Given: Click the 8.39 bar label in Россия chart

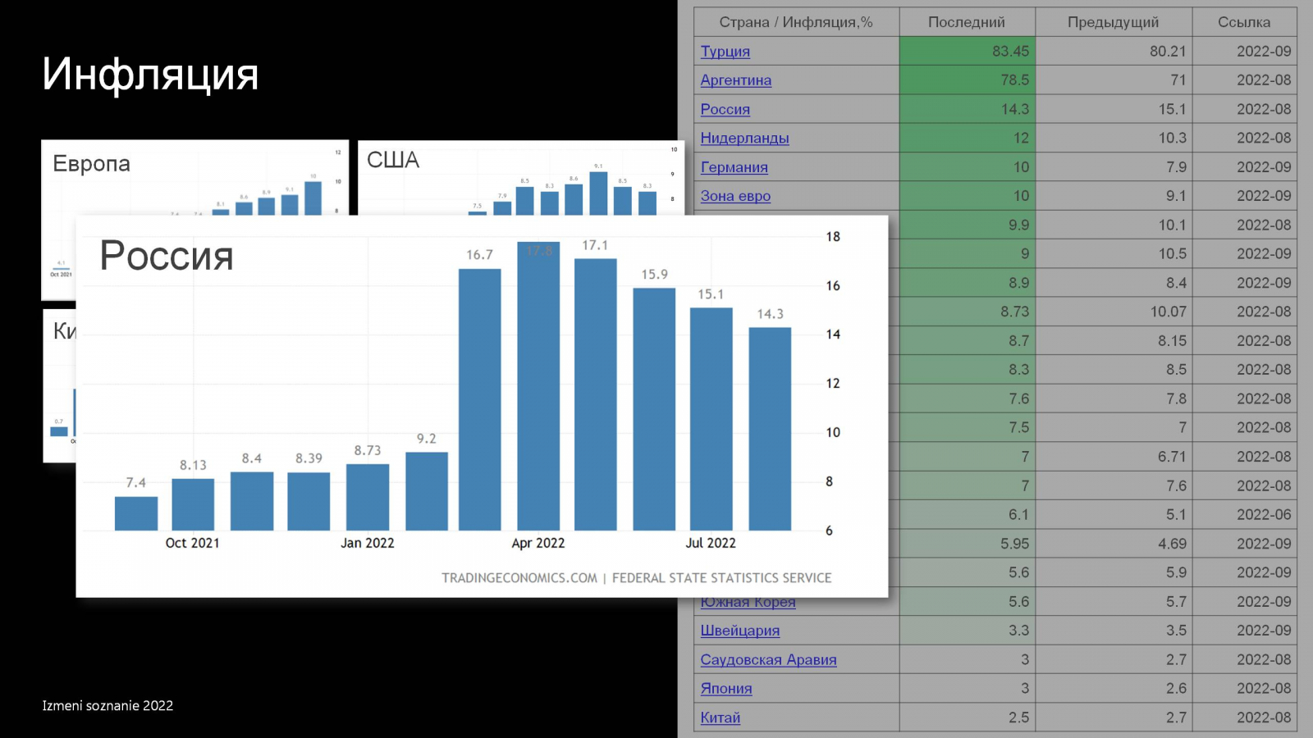Looking at the screenshot, I should (309, 458).
